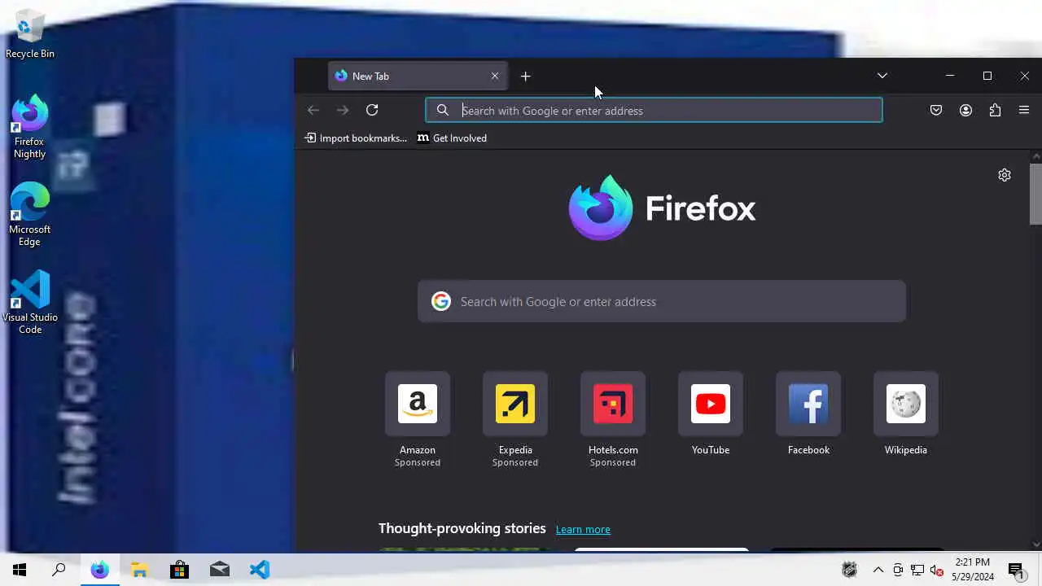
Task: Maximize the Firefox window
Action: pyautogui.click(x=987, y=76)
